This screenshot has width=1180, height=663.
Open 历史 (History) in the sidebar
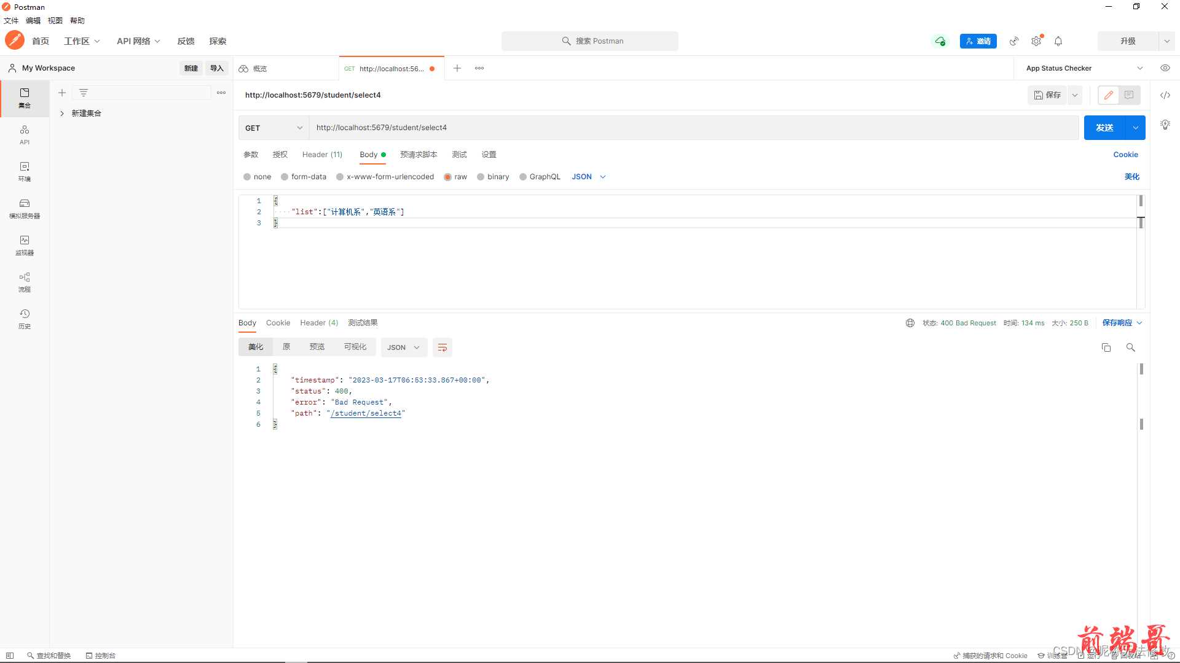[24, 319]
